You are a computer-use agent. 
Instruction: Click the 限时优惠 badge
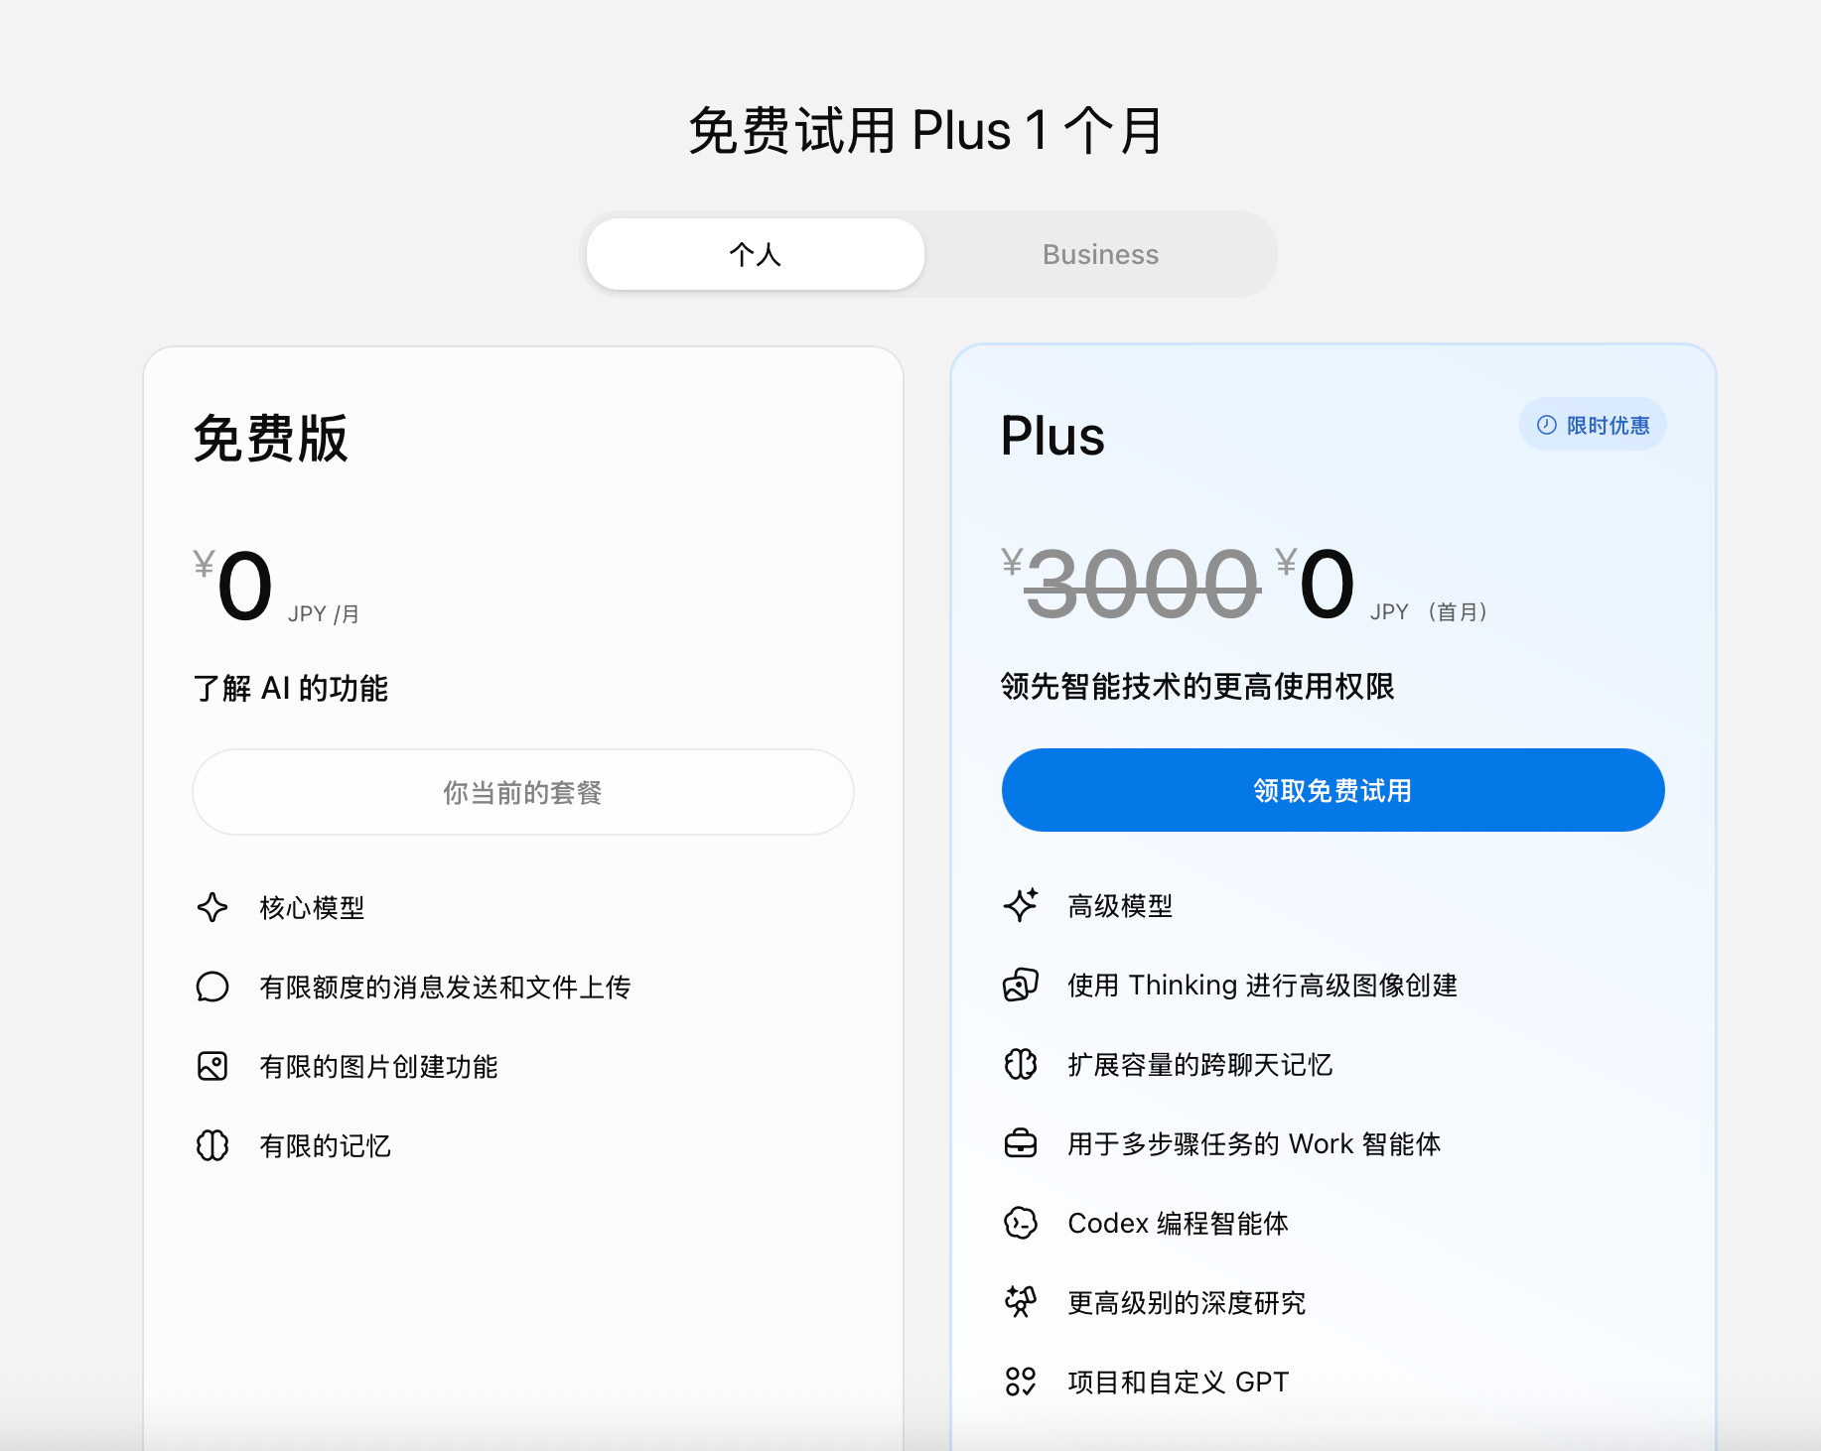coord(1593,425)
